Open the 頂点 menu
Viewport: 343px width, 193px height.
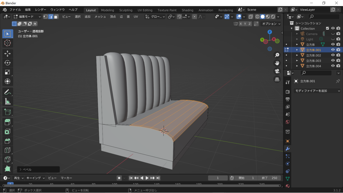coord(113,17)
